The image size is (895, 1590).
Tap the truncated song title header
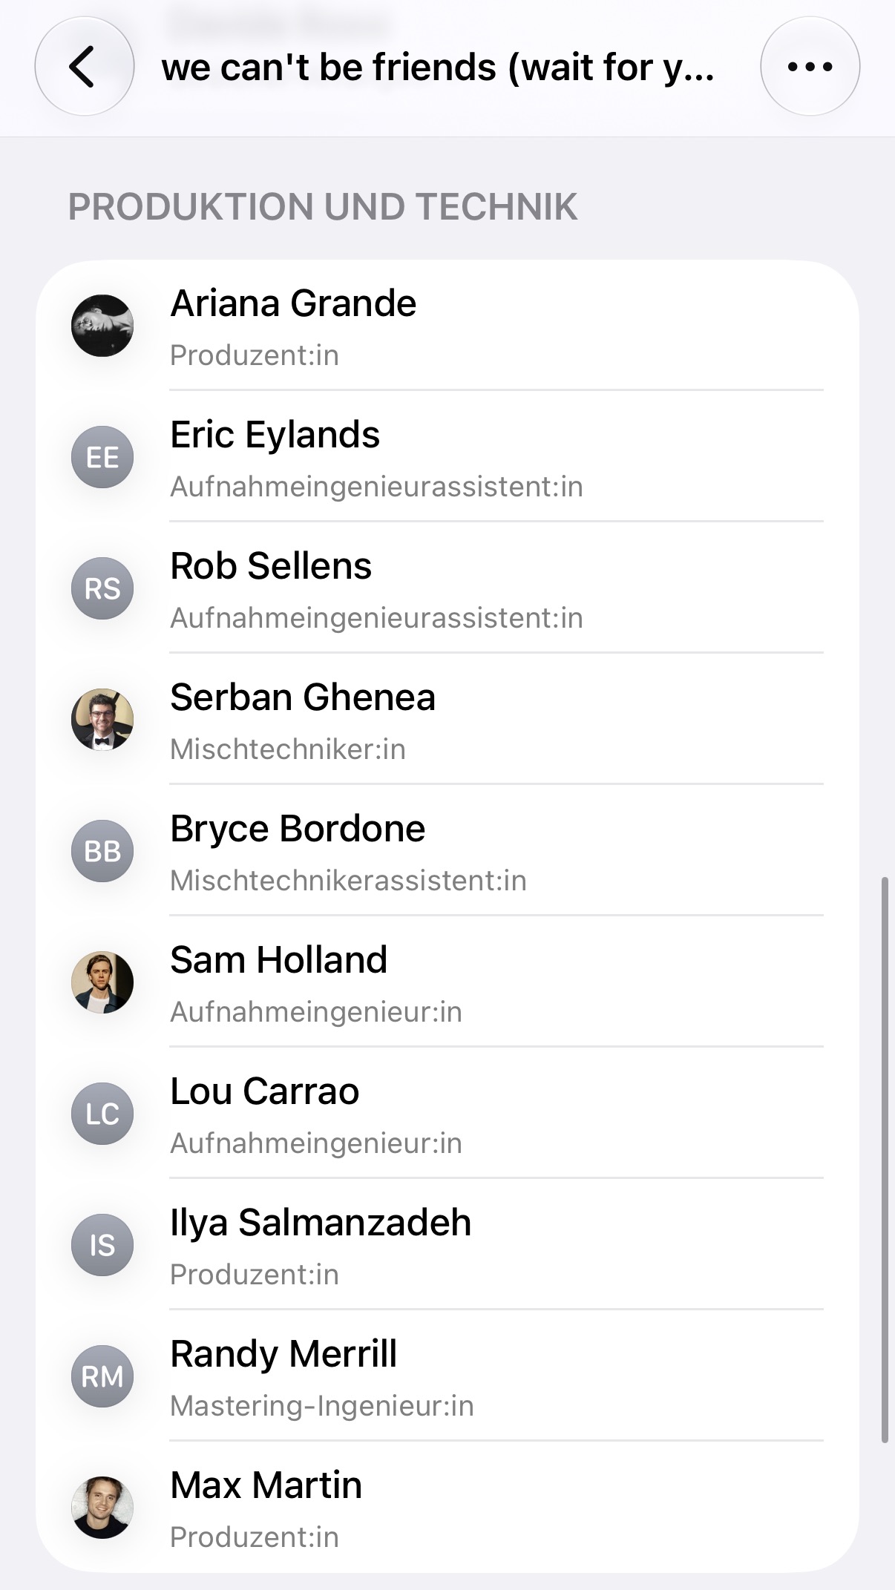(x=438, y=68)
